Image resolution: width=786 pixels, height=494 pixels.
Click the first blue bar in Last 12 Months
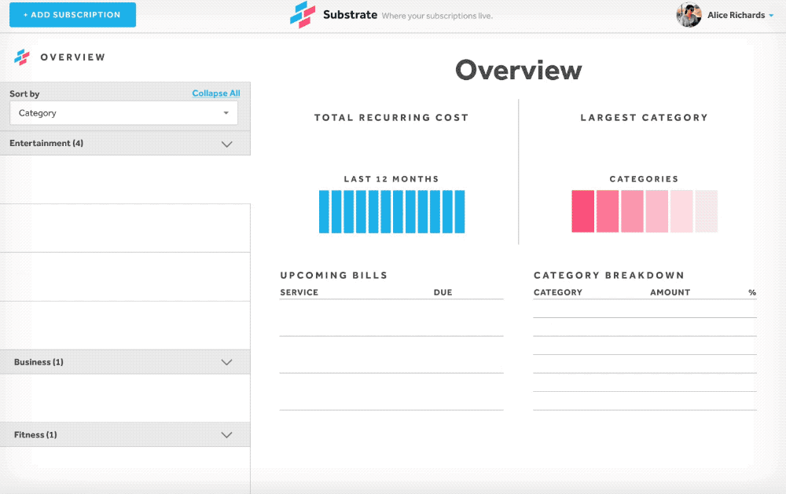(x=324, y=212)
